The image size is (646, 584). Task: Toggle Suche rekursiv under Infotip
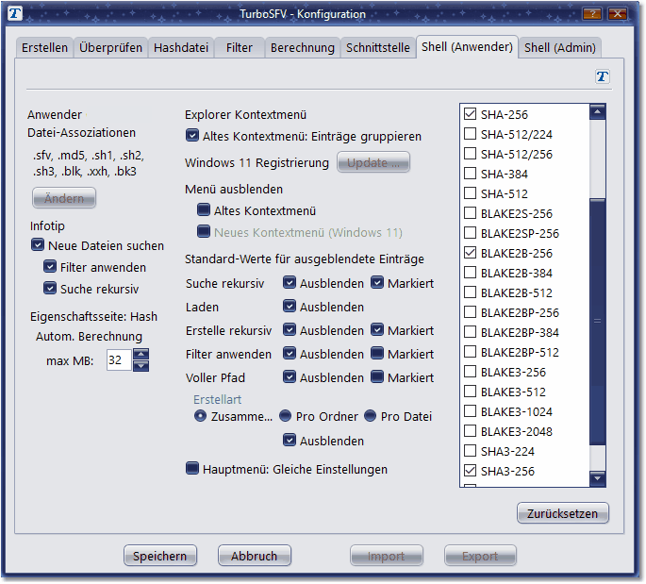(50, 288)
